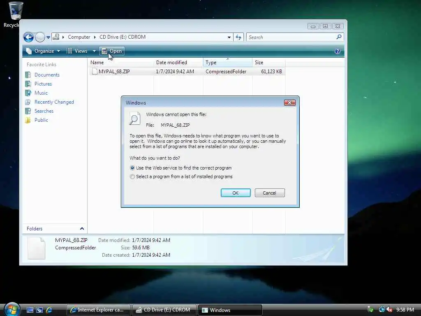This screenshot has height=316, width=421.
Task: Click the magnifier icon in Search box
Action: pos(339,37)
